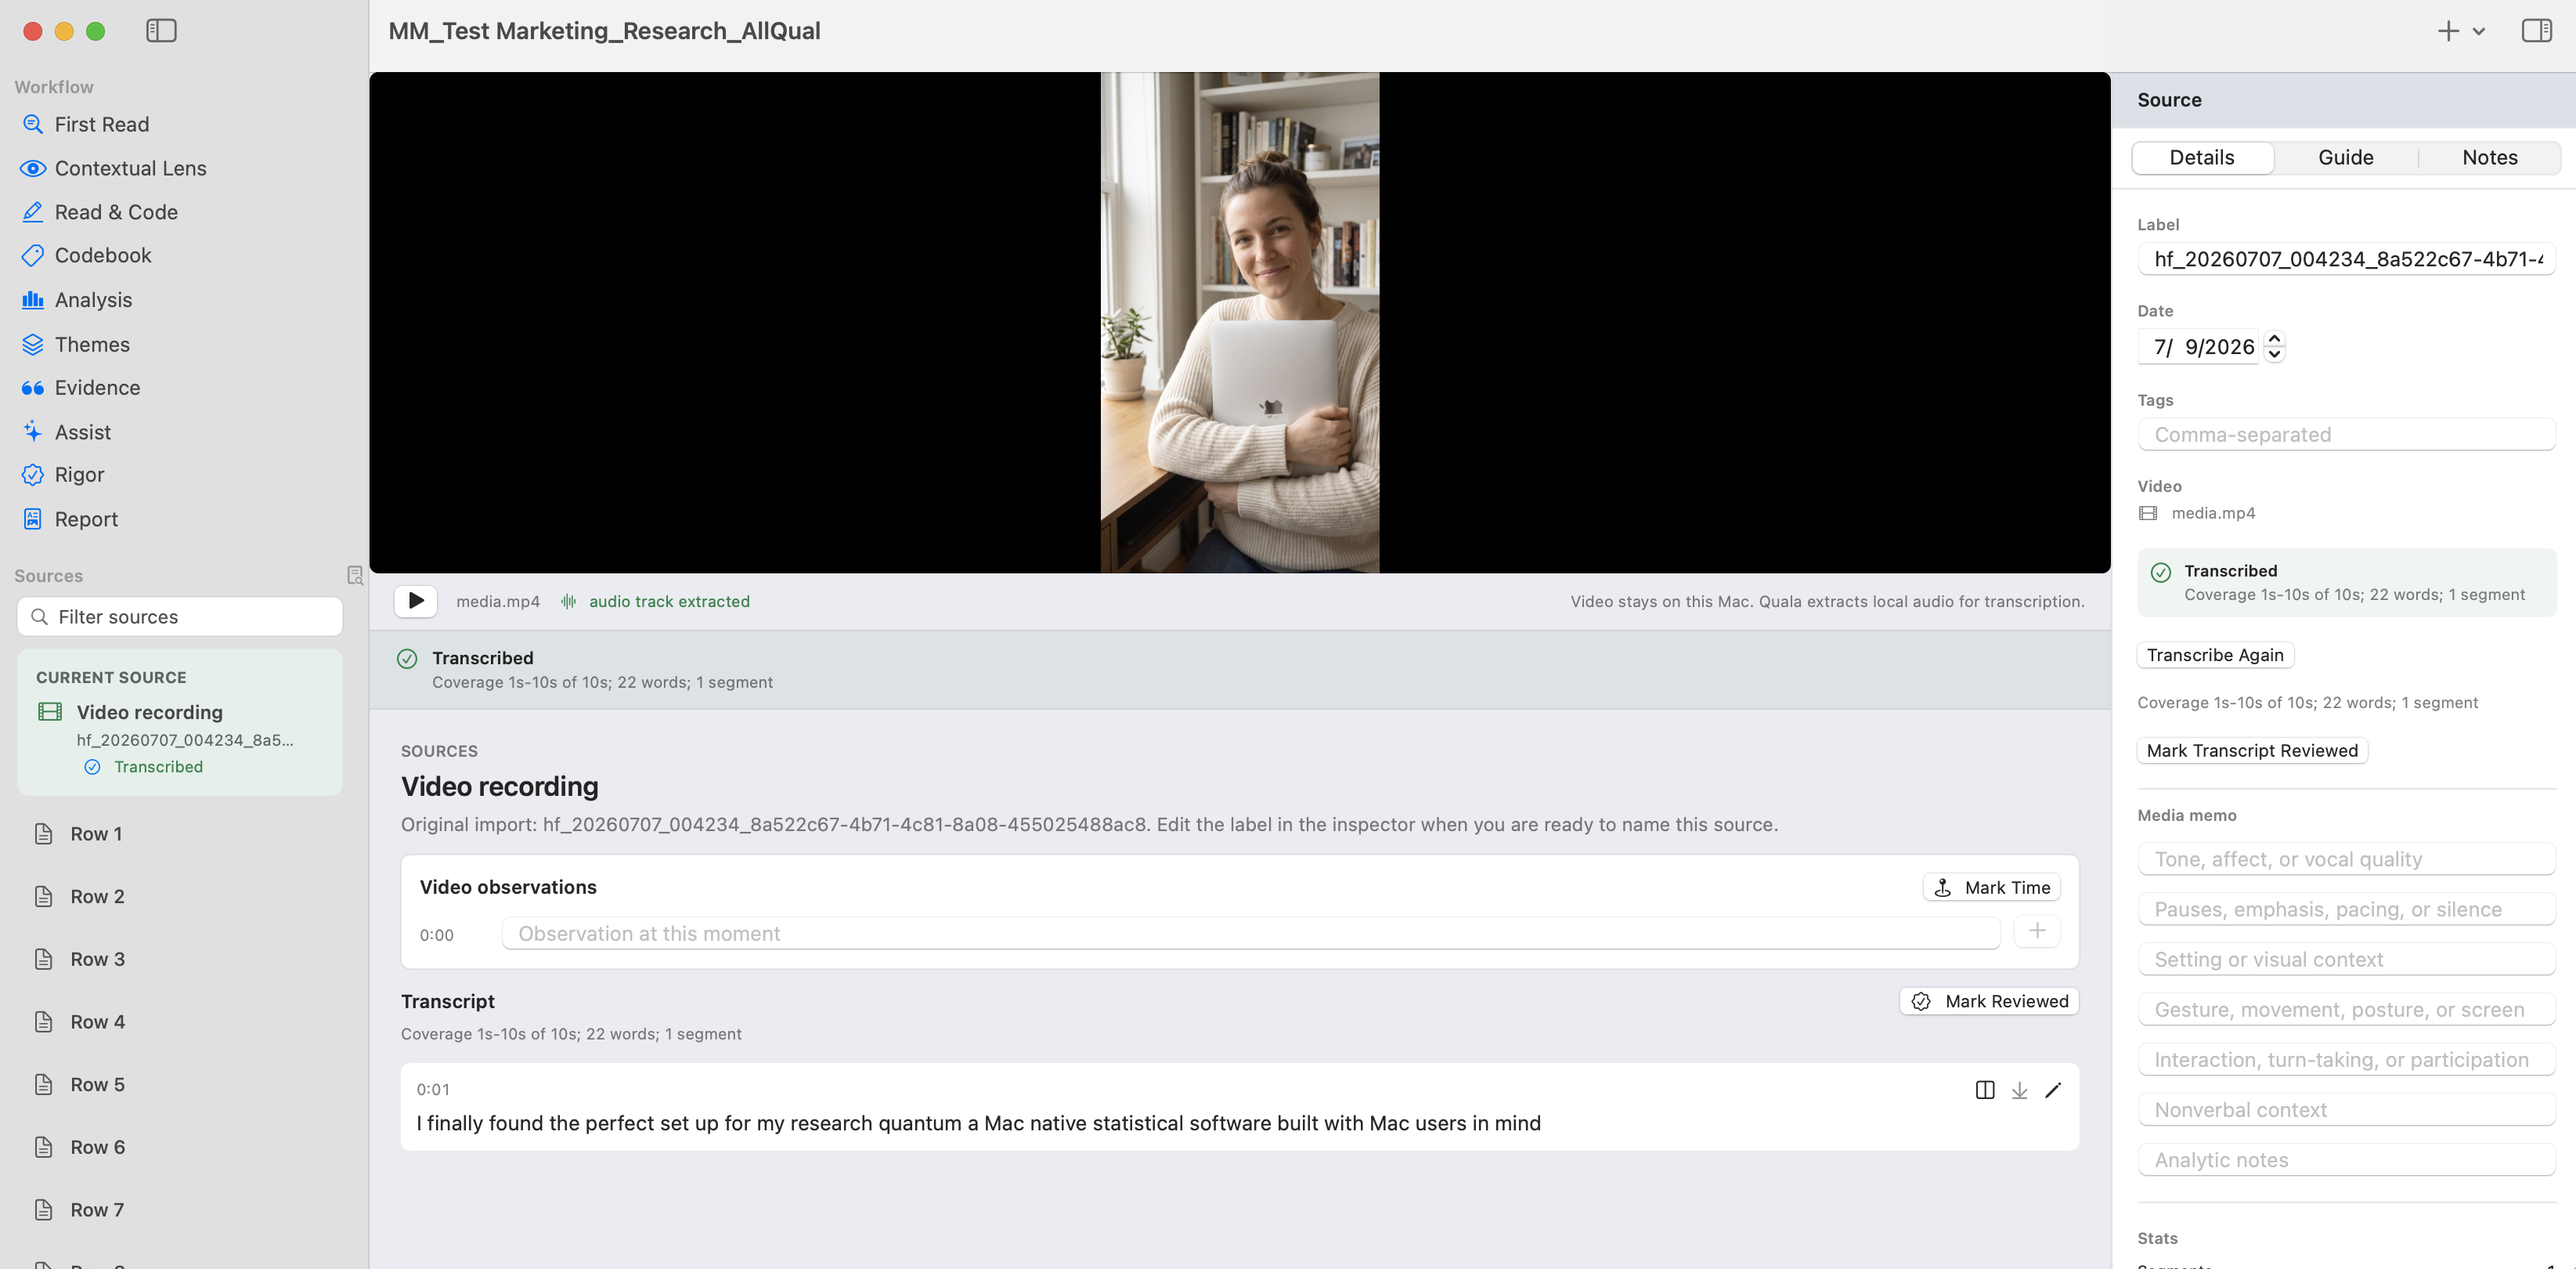The width and height of the screenshot is (2576, 1269).
Task: Toggle the left sidebar icon
Action: tap(161, 31)
